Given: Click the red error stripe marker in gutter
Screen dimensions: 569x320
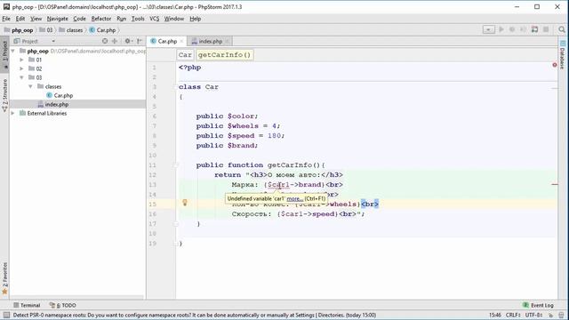Looking at the screenshot, I should pos(555,184).
